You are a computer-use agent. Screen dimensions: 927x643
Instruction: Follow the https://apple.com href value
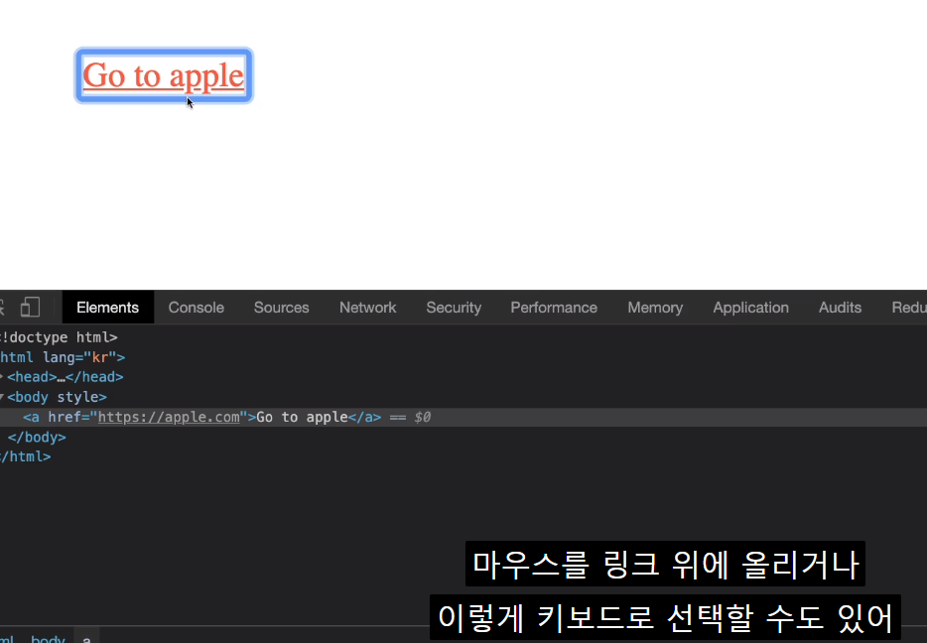pyautogui.click(x=169, y=417)
